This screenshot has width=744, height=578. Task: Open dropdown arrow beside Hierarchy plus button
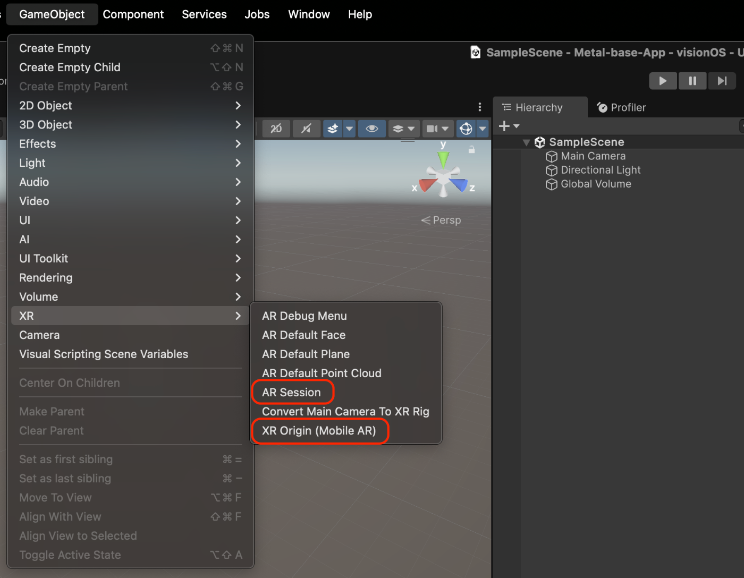(517, 126)
